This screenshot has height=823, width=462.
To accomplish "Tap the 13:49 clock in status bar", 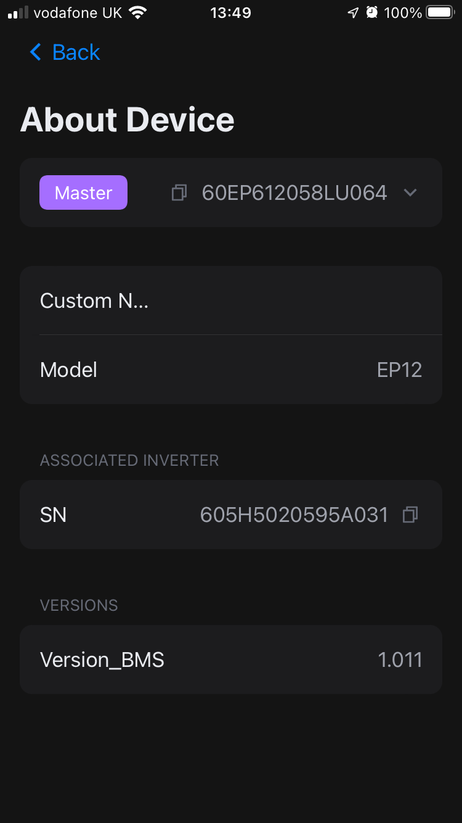I will pos(230,13).
